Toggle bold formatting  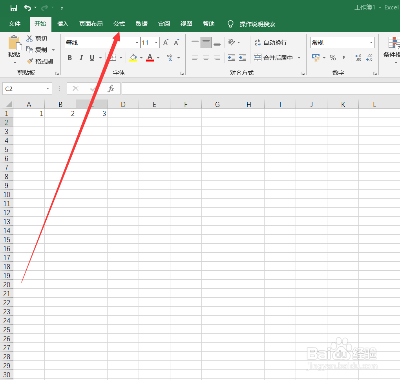pyautogui.click(x=70, y=58)
